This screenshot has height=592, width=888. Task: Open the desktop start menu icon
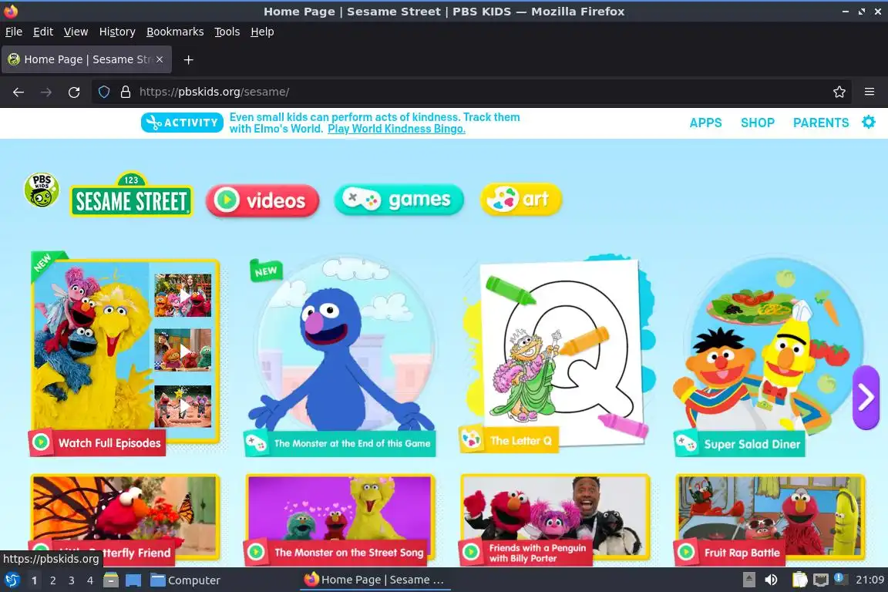click(12, 580)
